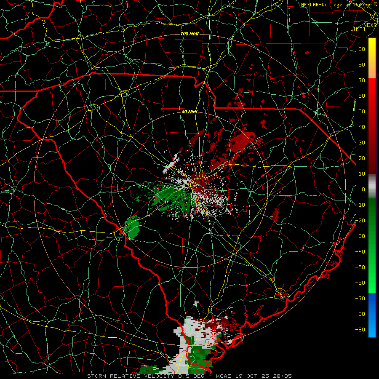Click the 60 value on the velocity scale
379x379 pixels.
pos(362,96)
